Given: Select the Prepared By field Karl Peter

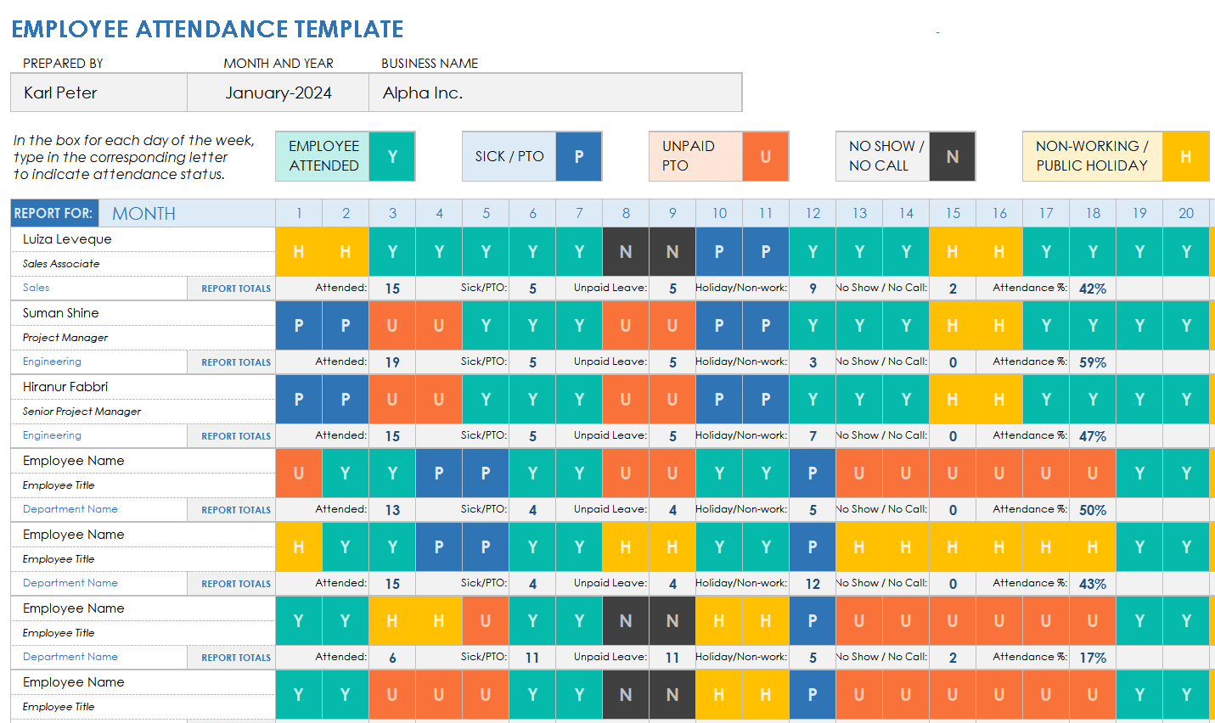Looking at the screenshot, I should point(99,92).
